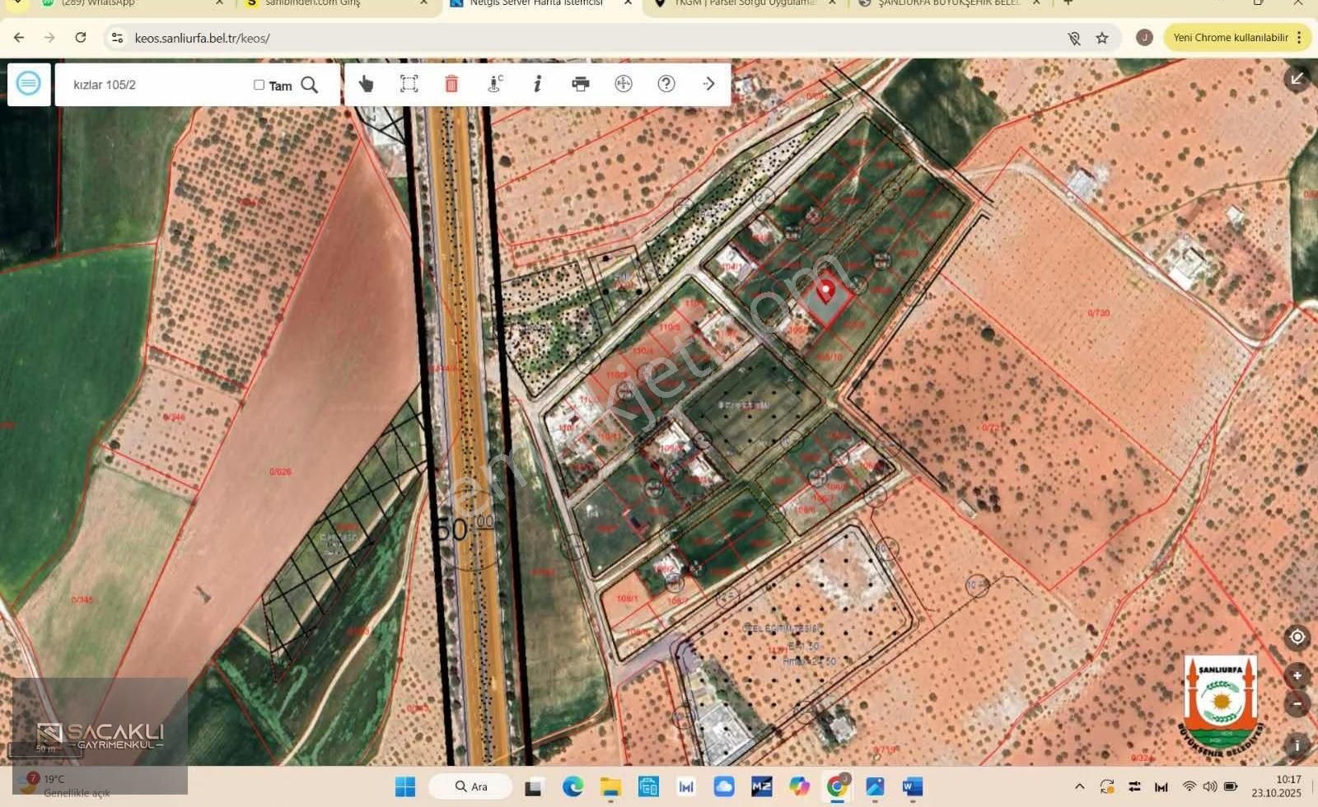
Task: Open the round layers menu button
Action: tap(28, 83)
